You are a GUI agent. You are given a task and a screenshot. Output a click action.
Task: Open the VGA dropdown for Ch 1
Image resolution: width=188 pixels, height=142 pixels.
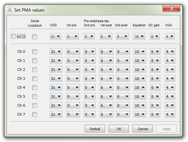coord(170,61)
